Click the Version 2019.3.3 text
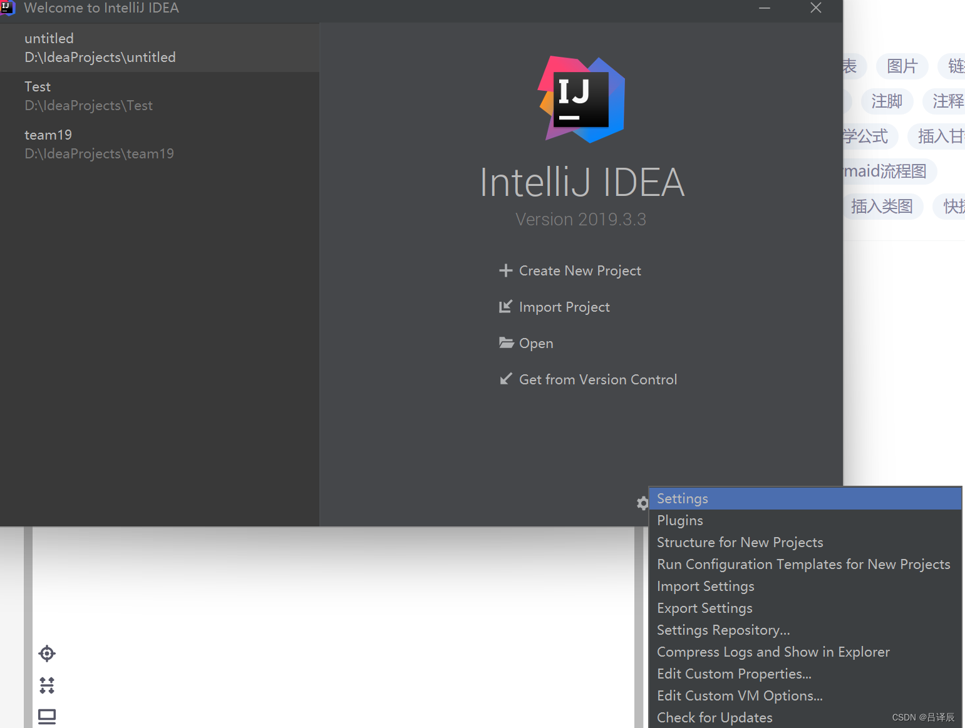This screenshot has height=728, width=965. tap(581, 220)
